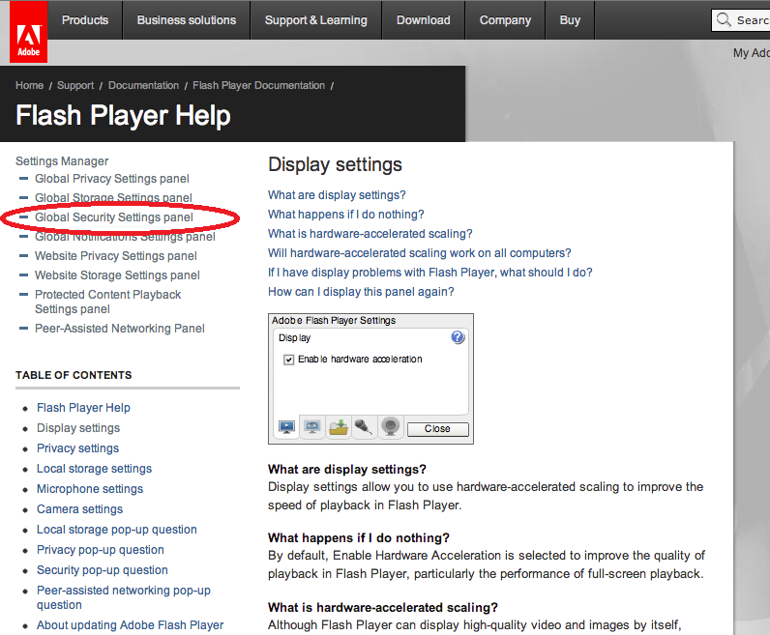
Task: Open the Company menu
Action: tap(505, 20)
